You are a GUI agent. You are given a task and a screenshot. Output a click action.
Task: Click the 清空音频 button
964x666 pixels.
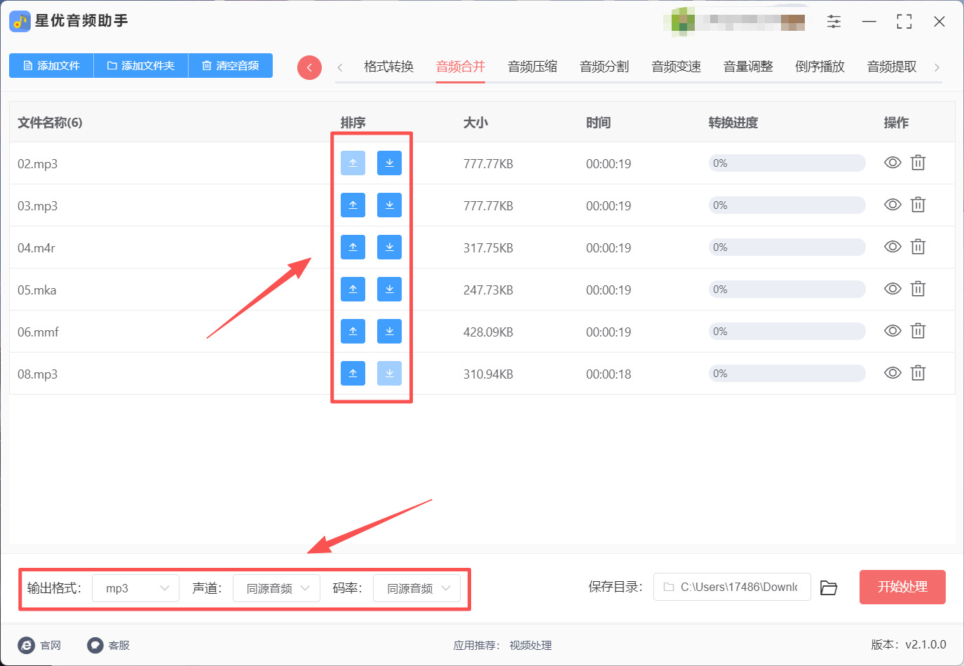pyautogui.click(x=231, y=65)
